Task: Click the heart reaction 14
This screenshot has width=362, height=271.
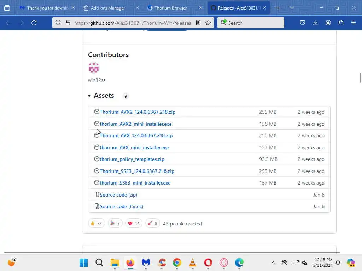Action: click(134, 223)
